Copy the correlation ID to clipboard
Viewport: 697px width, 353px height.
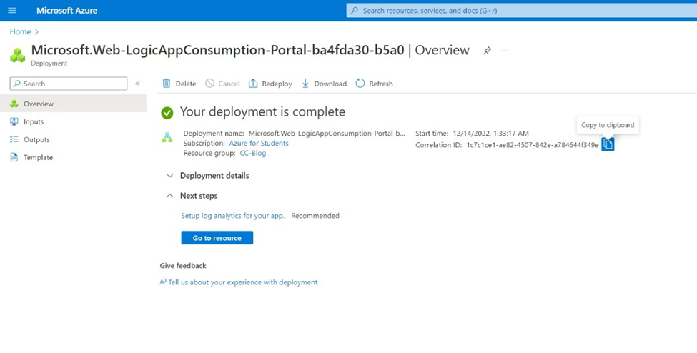coord(608,144)
